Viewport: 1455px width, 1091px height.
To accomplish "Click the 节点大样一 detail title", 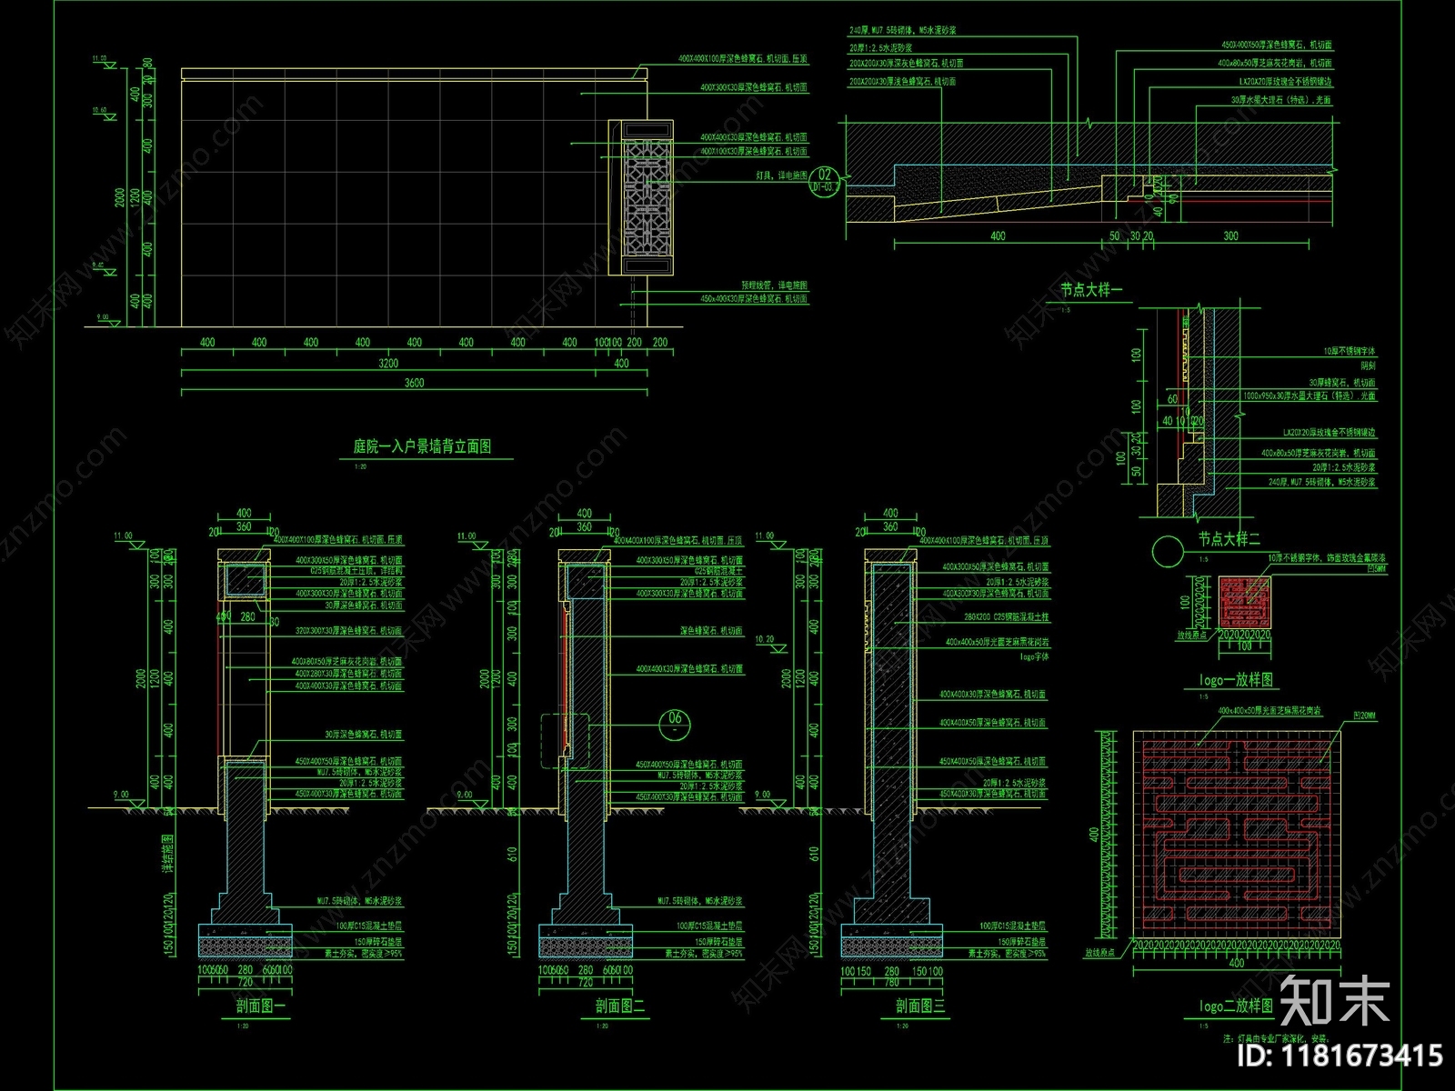I will point(1090,290).
